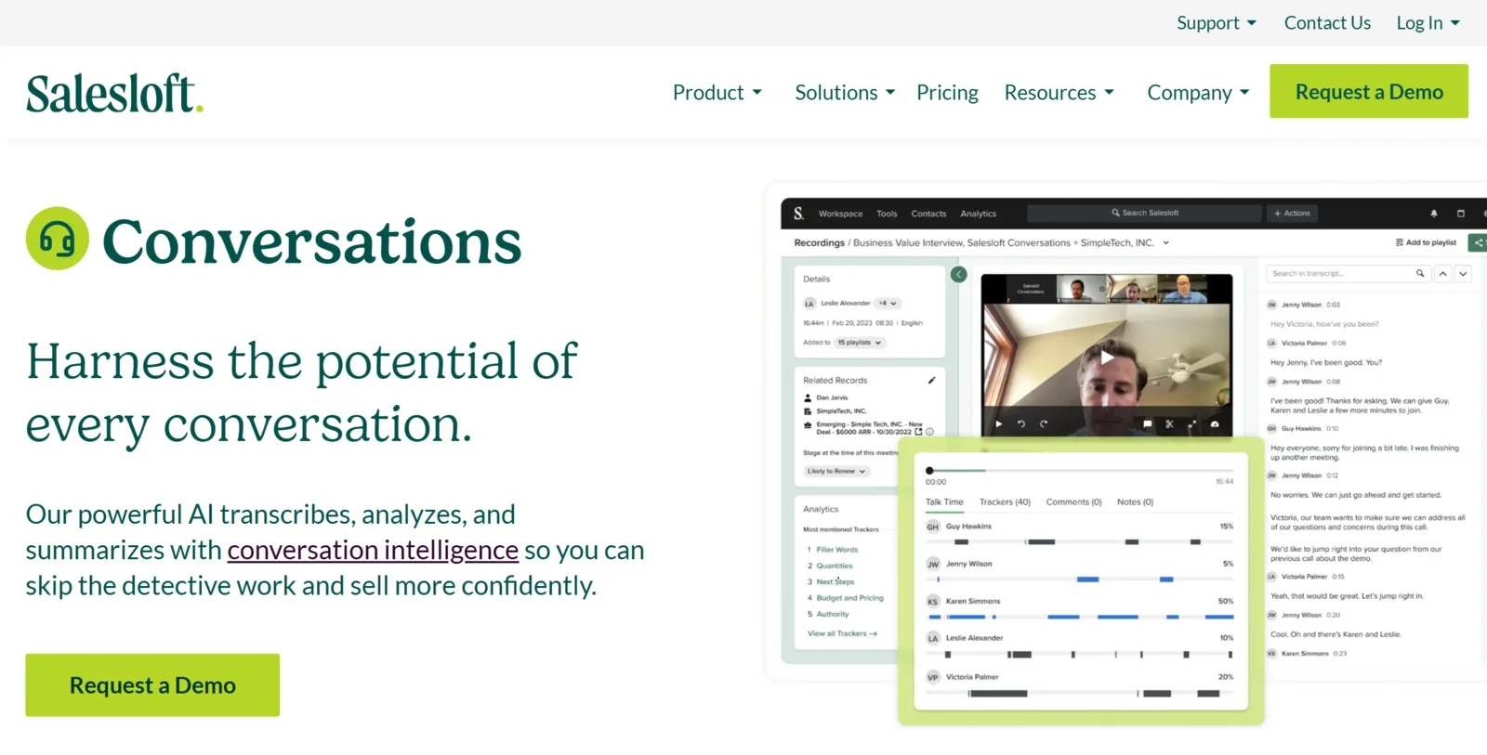Screen dimensions: 1487x755
Task: Click the small play control below video
Action: [999, 423]
